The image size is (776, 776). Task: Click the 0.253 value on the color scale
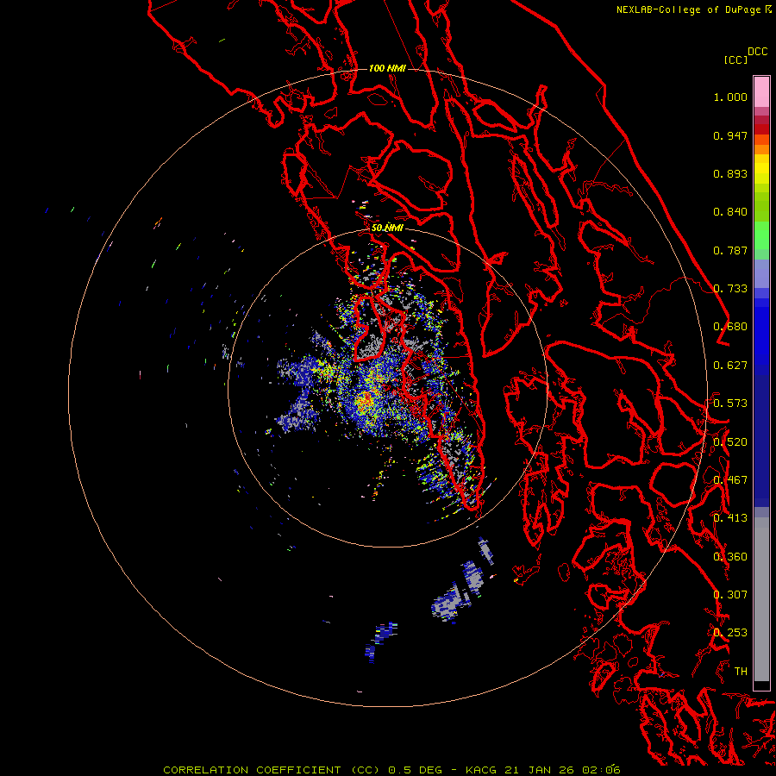(730, 633)
